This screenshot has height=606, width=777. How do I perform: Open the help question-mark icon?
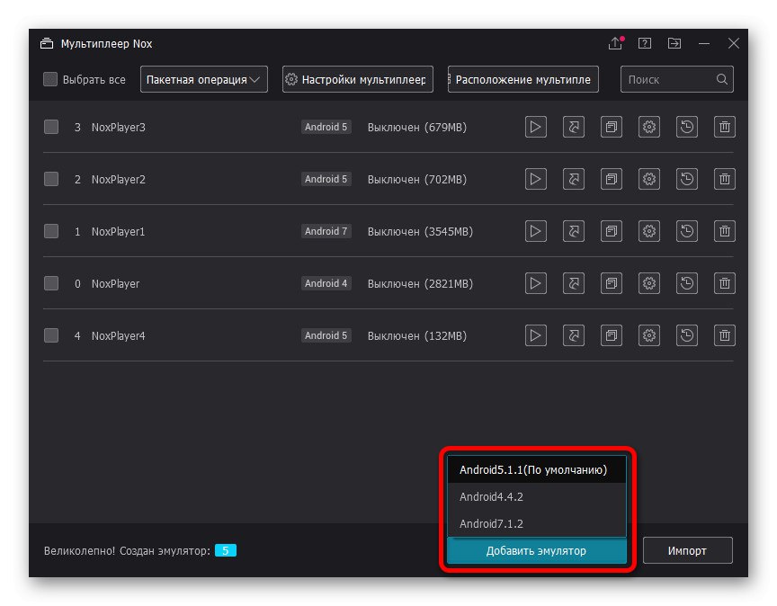[x=645, y=43]
